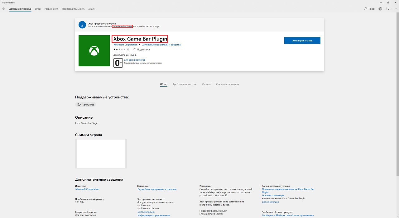The height and width of the screenshot is (218, 399).
Task: Open the Связанные продукты tab
Action: click(x=228, y=84)
